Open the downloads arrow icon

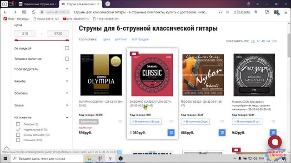pyautogui.click(x=286, y=12)
